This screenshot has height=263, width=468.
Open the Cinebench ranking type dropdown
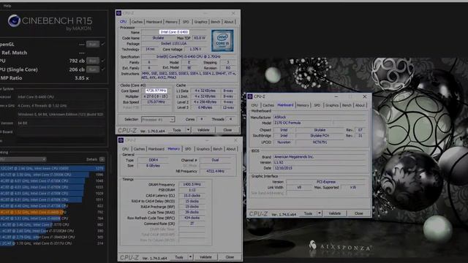[23, 159]
